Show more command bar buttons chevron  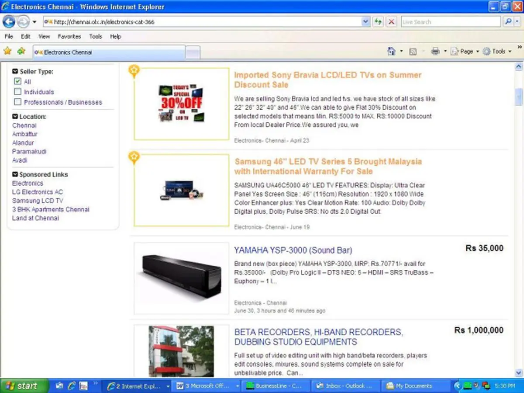click(x=520, y=47)
